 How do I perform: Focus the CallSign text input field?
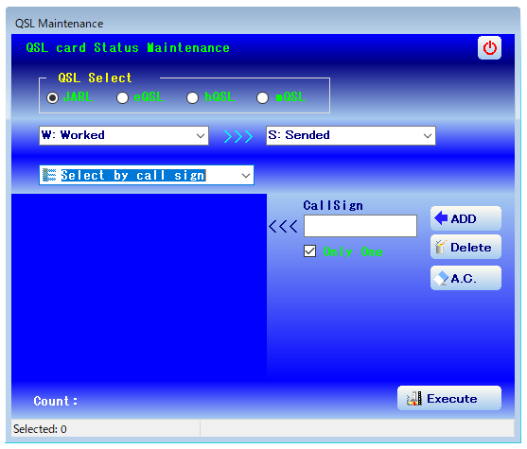(360, 226)
